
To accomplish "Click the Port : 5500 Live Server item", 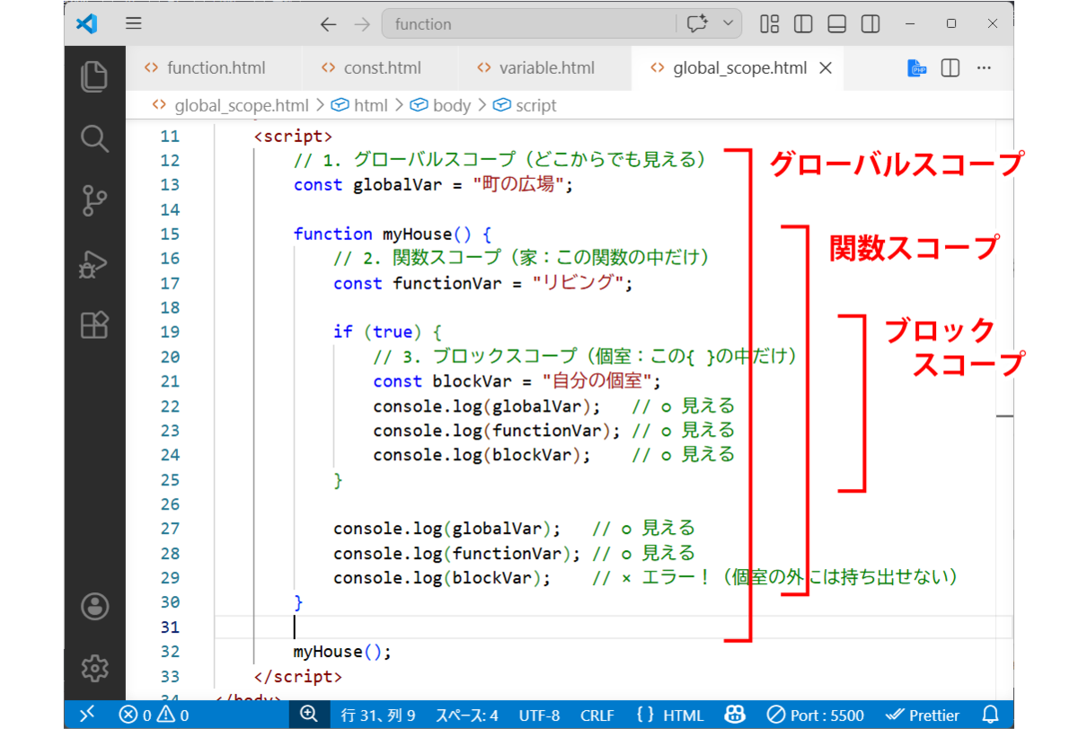I will pos(816,716).
